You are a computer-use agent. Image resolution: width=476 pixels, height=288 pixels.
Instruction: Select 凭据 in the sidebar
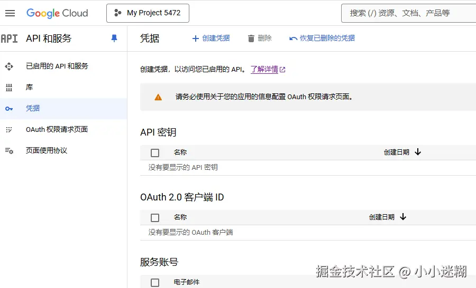pyautogui.click(x=33, y=108)
